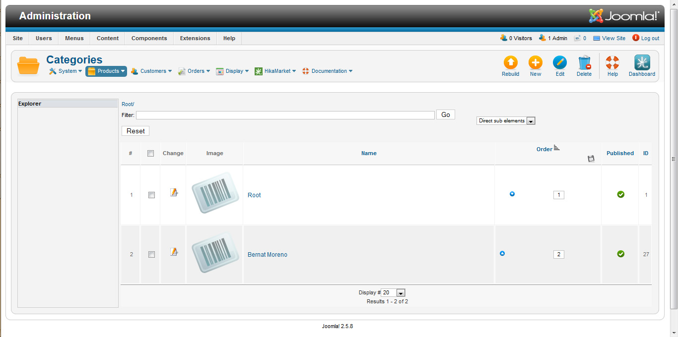This screenshot has width=678, height=337.
Task: Open the Extensions menu
Action: point(195,38)
